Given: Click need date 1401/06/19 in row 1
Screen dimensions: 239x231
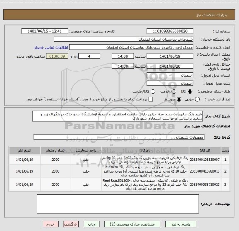Looking at the screenshot, I should [x=24, y=160].
